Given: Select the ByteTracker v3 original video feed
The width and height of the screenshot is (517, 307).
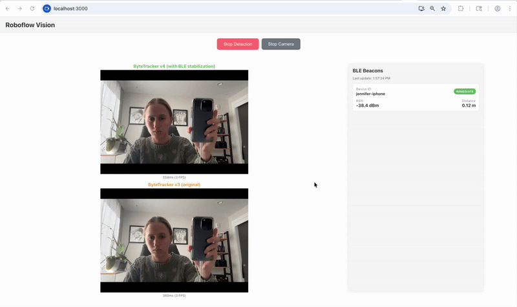Looking at the screenshot, I should (x=174, y=240).
